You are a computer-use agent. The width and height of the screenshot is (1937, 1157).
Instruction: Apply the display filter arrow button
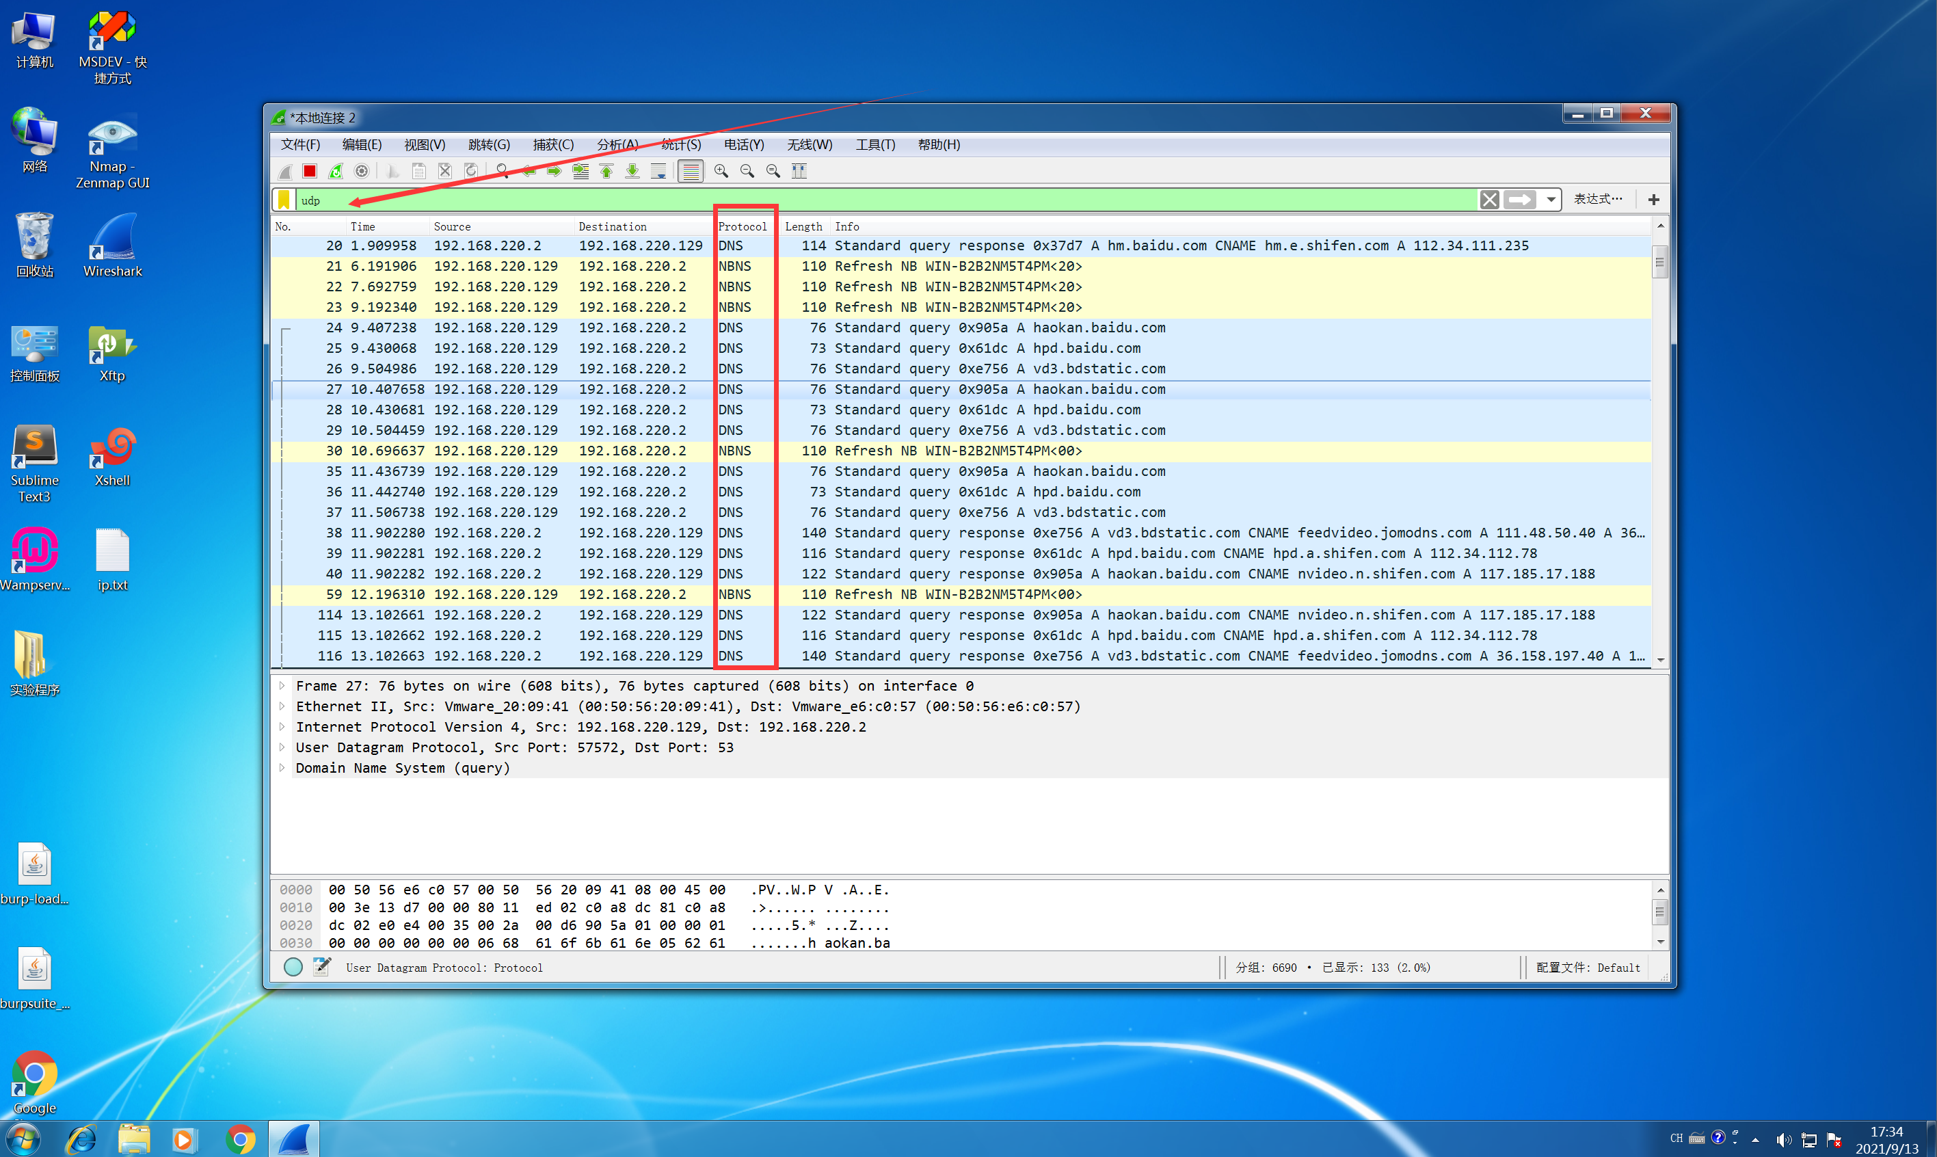[x=1520, y=200]
